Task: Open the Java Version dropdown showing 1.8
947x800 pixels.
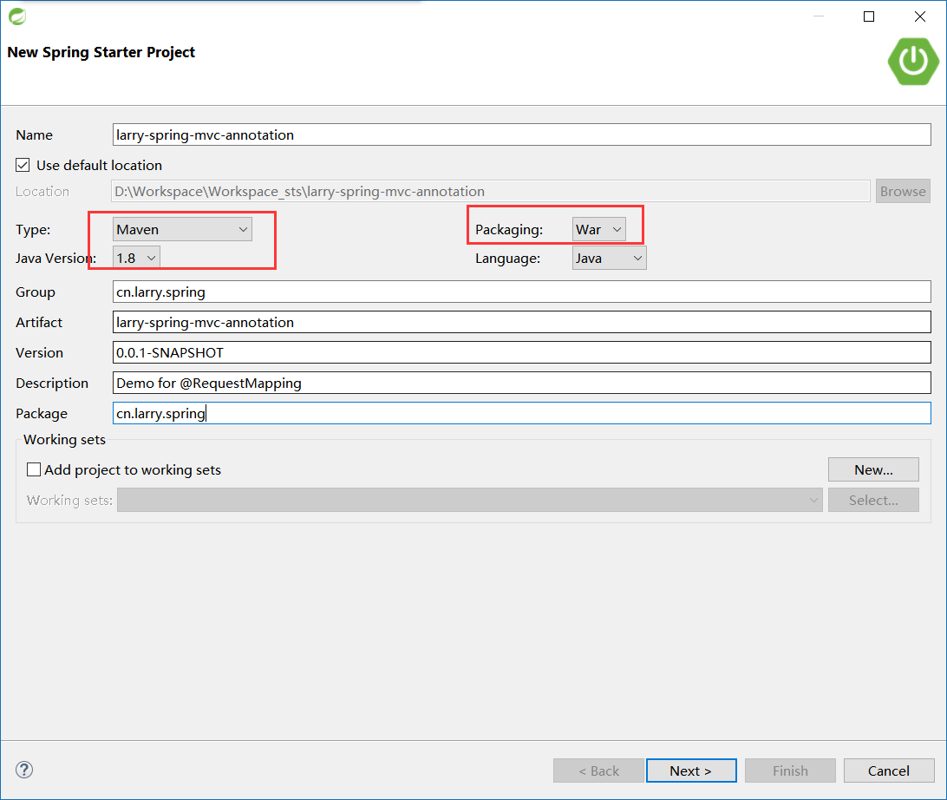Action: tap(136, 258)
